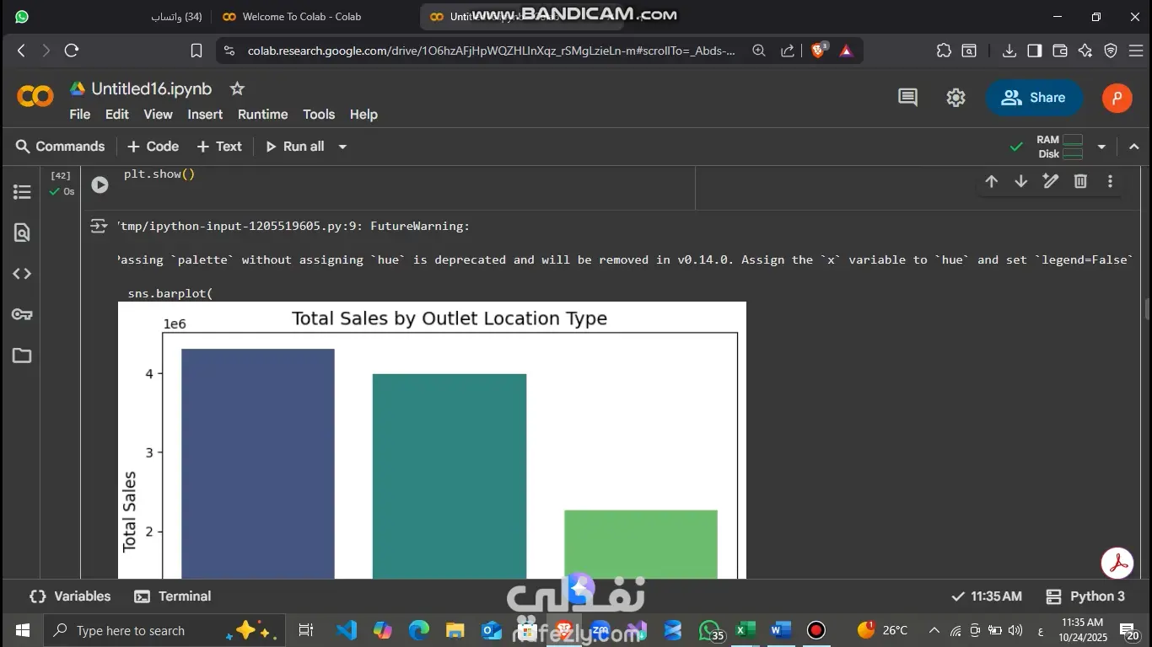Click the zoom magnifier icon in address bar
Viewport: 1152px width, 647px height.
(759, 51)
